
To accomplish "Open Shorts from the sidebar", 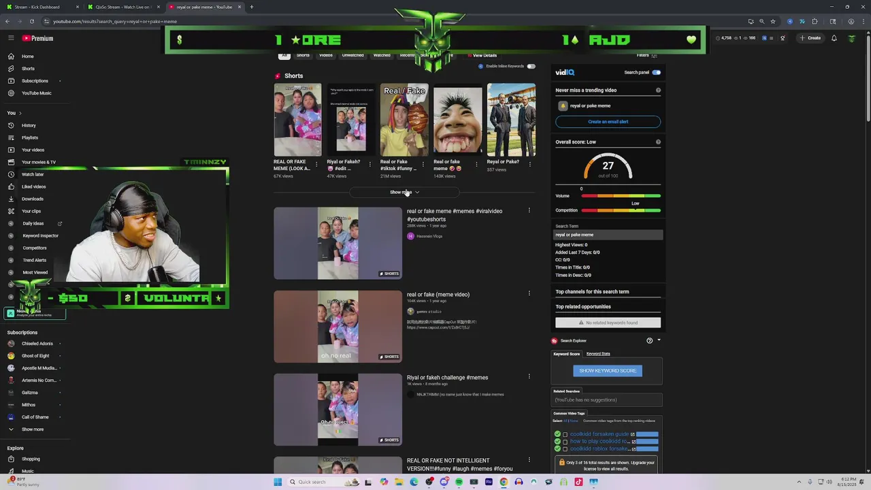I will (x=28, y=69).
